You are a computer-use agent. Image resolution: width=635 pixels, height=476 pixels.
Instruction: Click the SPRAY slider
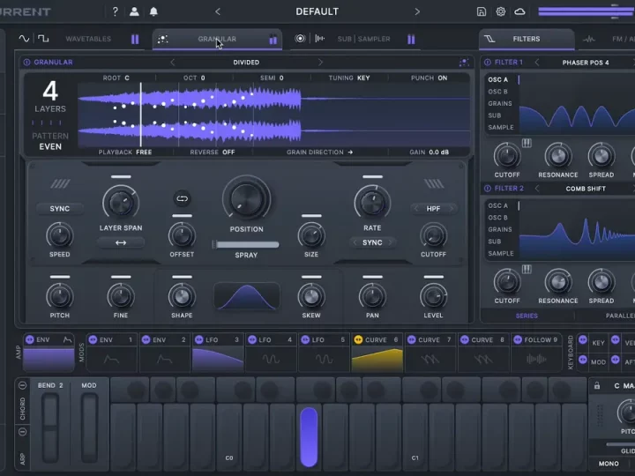click(x=246, y=244)
